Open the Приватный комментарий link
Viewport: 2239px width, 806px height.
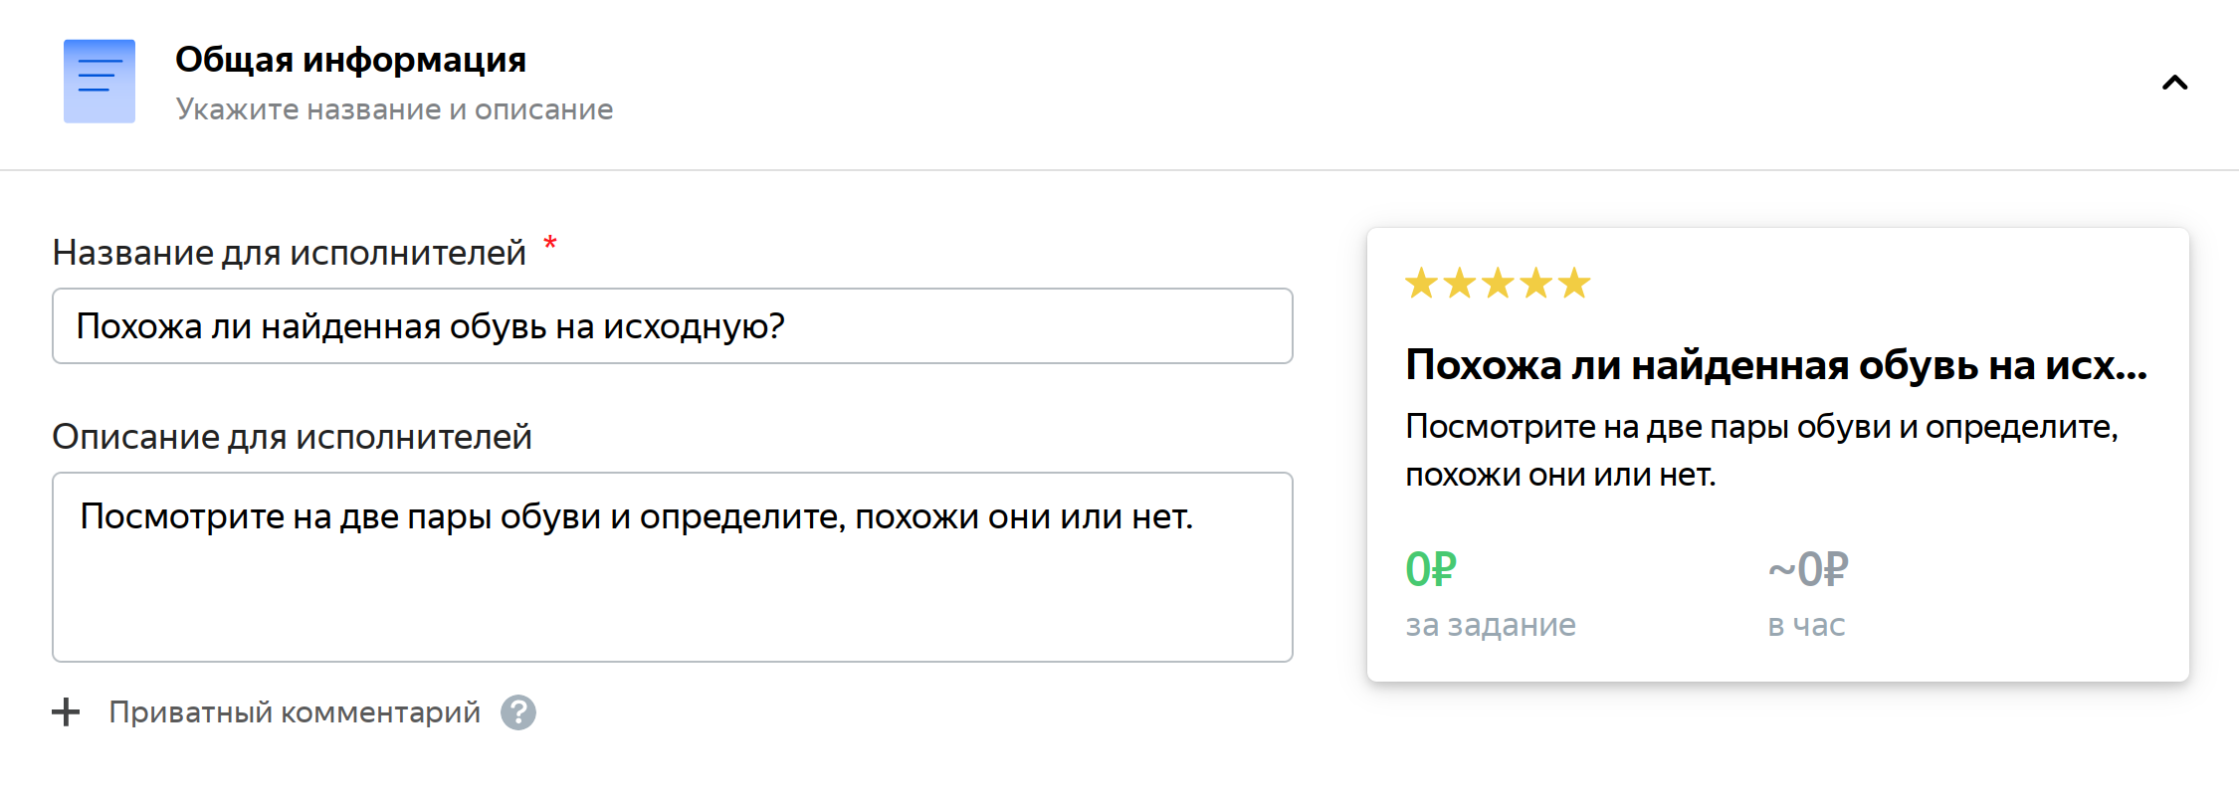pos(295,712)
